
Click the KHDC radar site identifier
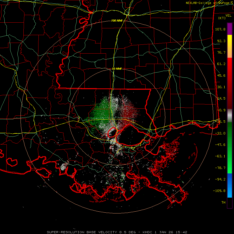[148, 232]
